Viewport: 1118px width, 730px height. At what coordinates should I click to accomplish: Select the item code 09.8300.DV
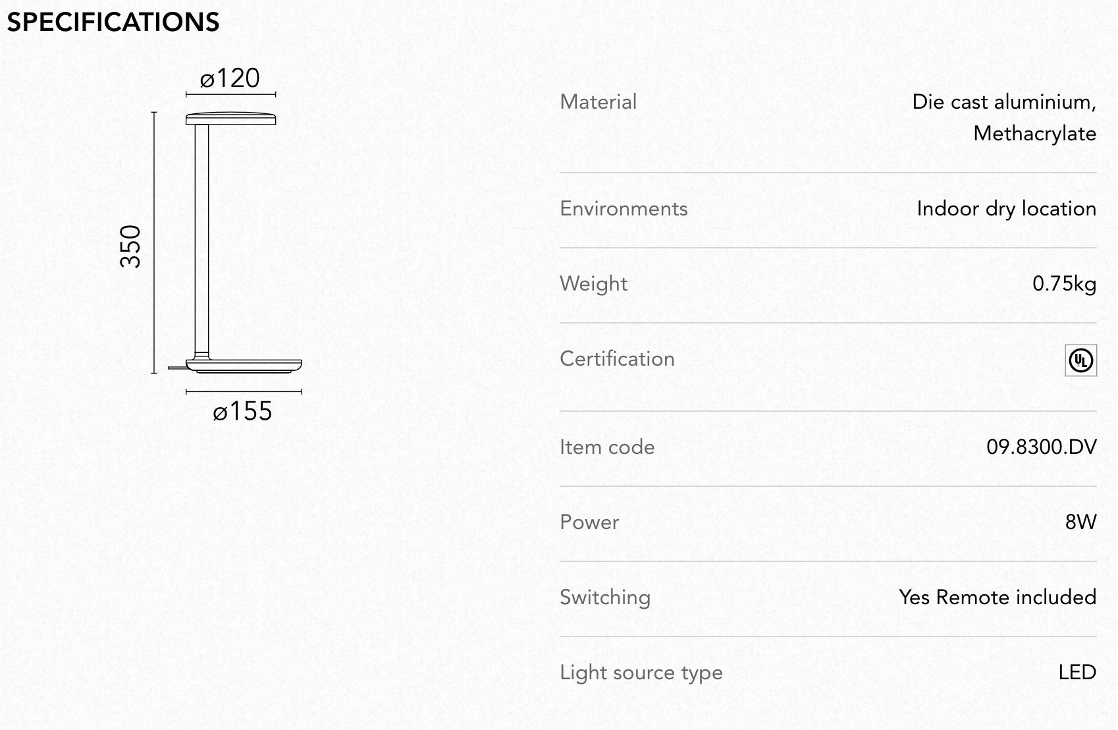click(1041, 447)
